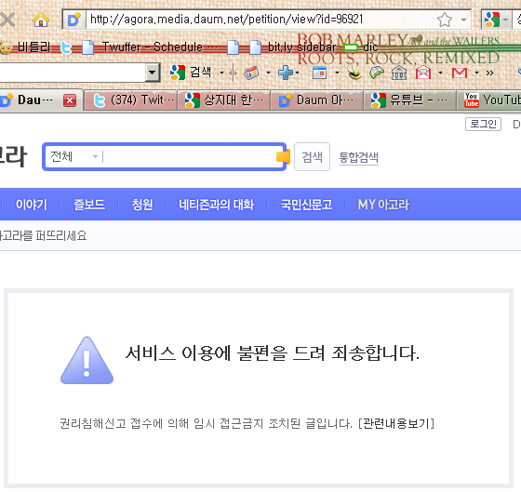Image resolution: width=521 pixels, height=492 pixels.
Task: Click the red envelope mail toolbar icon
Action: click(x=423, y=73)
